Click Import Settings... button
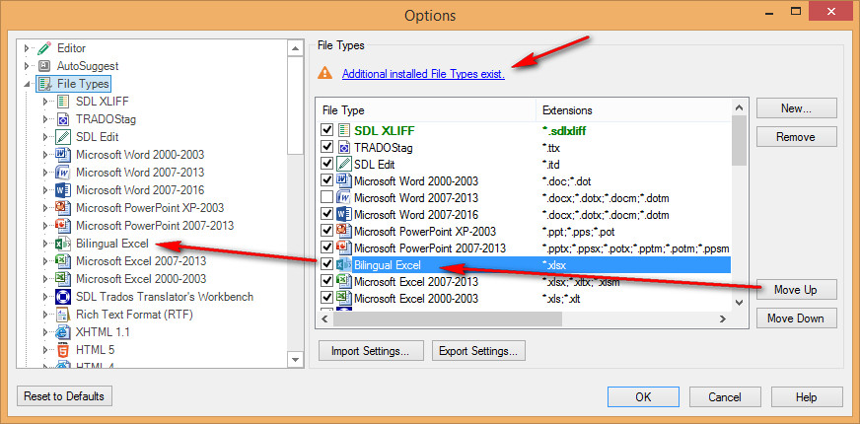Screen dimensions: 860x424 (371, 351)
